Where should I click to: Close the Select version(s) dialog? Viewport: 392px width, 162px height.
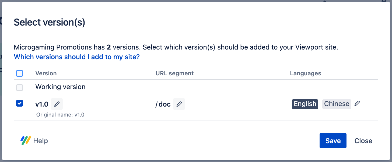click(363, 141)
